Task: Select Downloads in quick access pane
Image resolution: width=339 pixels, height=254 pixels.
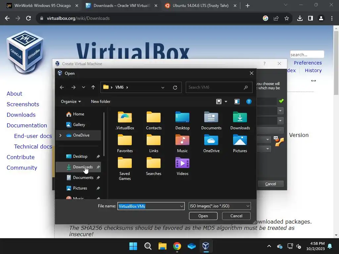Action: (x=78, y=167)
